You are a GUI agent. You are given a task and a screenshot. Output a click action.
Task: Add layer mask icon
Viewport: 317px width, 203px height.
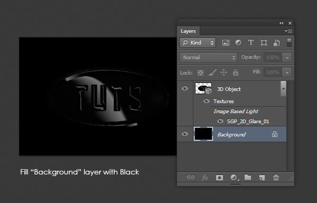(219, 178)
